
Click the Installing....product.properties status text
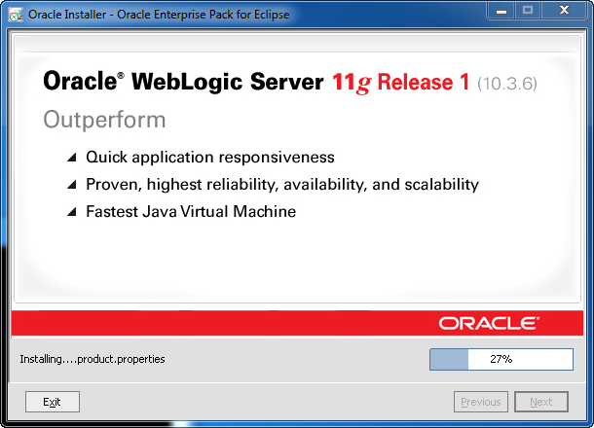point(93,359)
